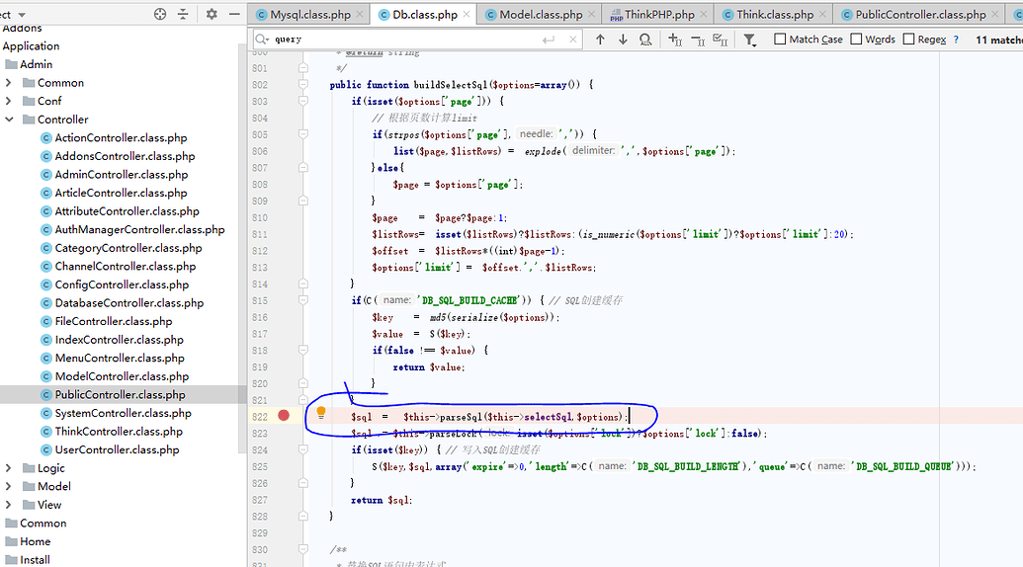Show the intention lightbulb on line 822
The image size is (1023, 567).
pyautogui.click(x=321, y=412)
